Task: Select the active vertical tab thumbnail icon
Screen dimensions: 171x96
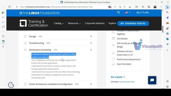Action: click(x=3, y=41)
